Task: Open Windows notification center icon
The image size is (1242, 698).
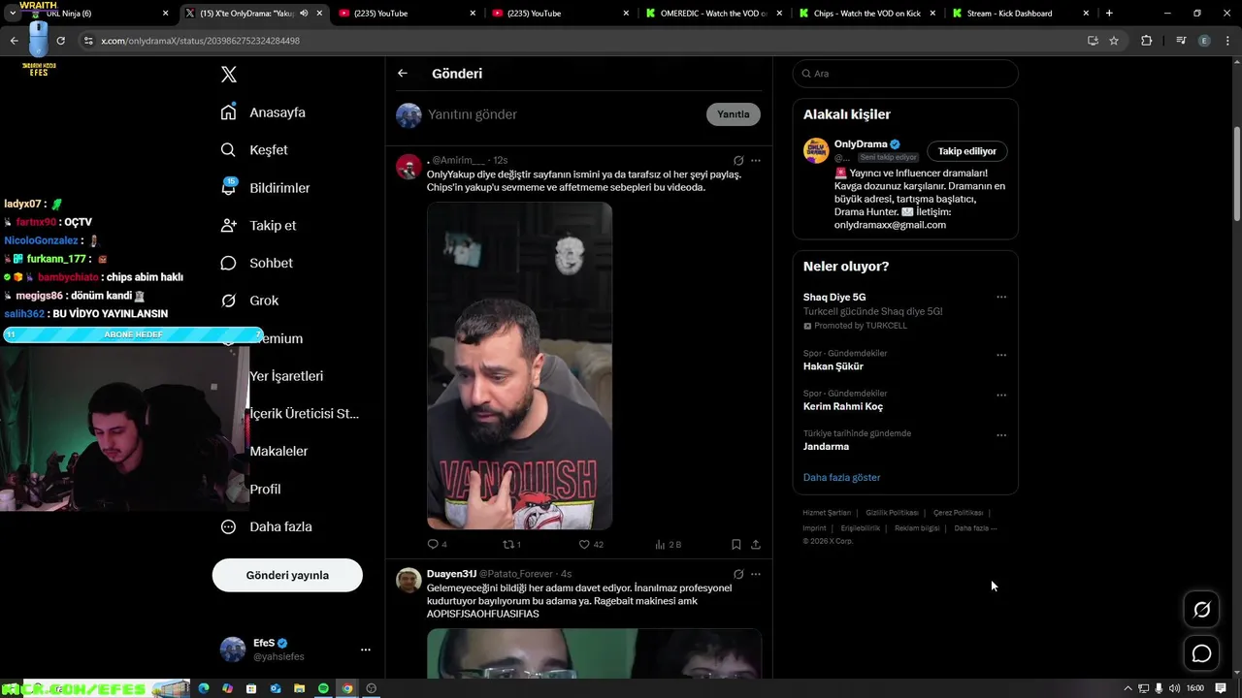Action: tap(1222, 688)
